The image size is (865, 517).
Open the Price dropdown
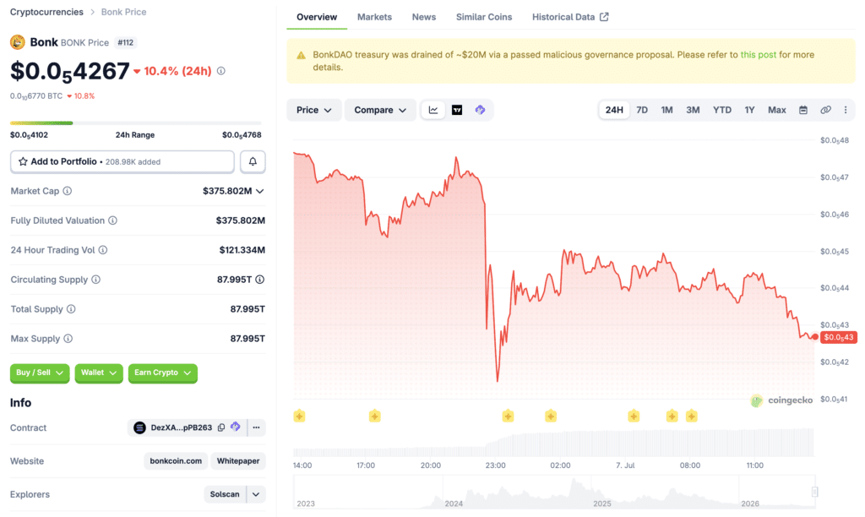314,110
